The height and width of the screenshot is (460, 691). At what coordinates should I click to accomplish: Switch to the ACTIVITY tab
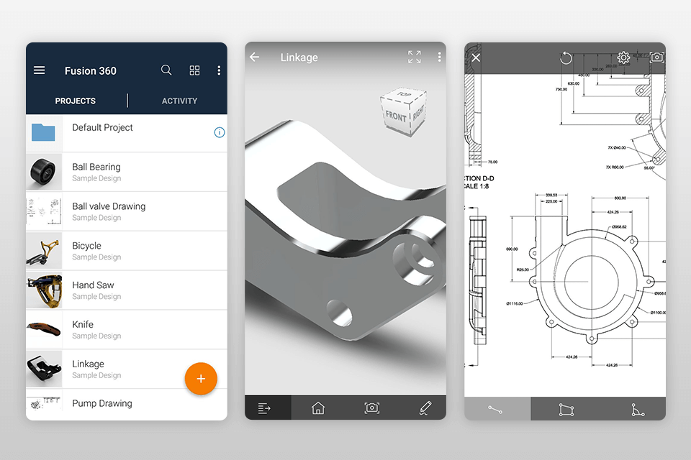click(x=179, y=101)
